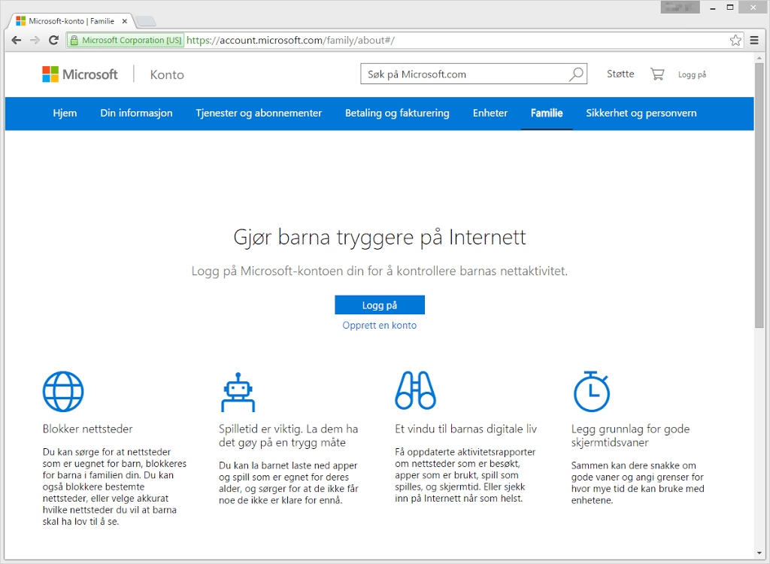Open the Hjem menu item
This screenshot has height=564, width=770.
click(65, 113)
